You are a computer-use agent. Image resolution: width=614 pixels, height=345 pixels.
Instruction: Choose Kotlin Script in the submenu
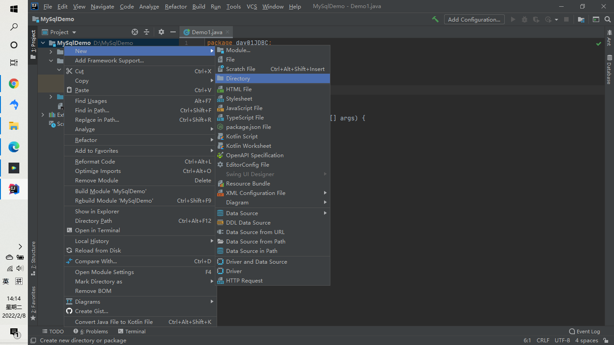[272, 137]
